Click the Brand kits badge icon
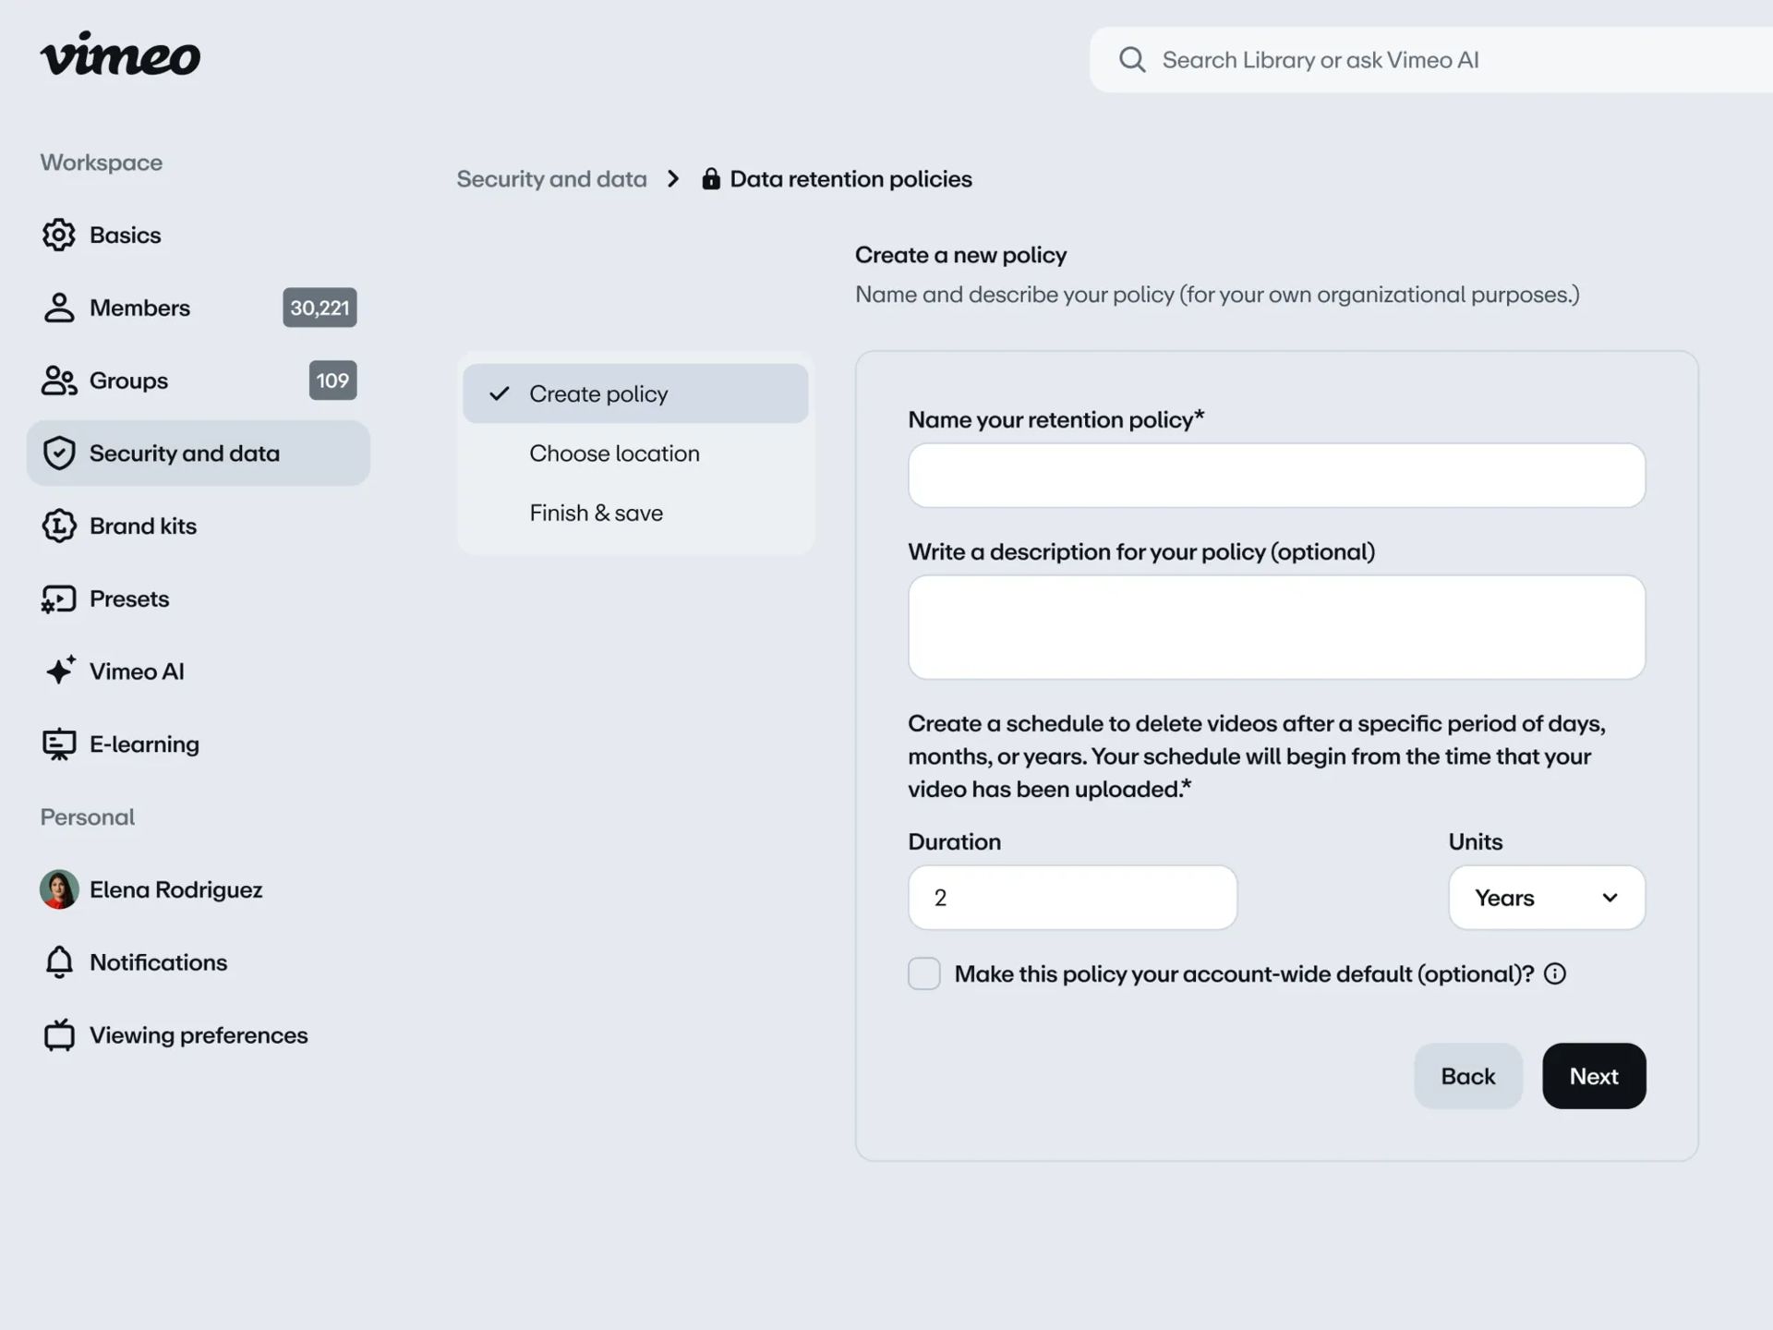1773x1330 pixels. coord(59,526)
